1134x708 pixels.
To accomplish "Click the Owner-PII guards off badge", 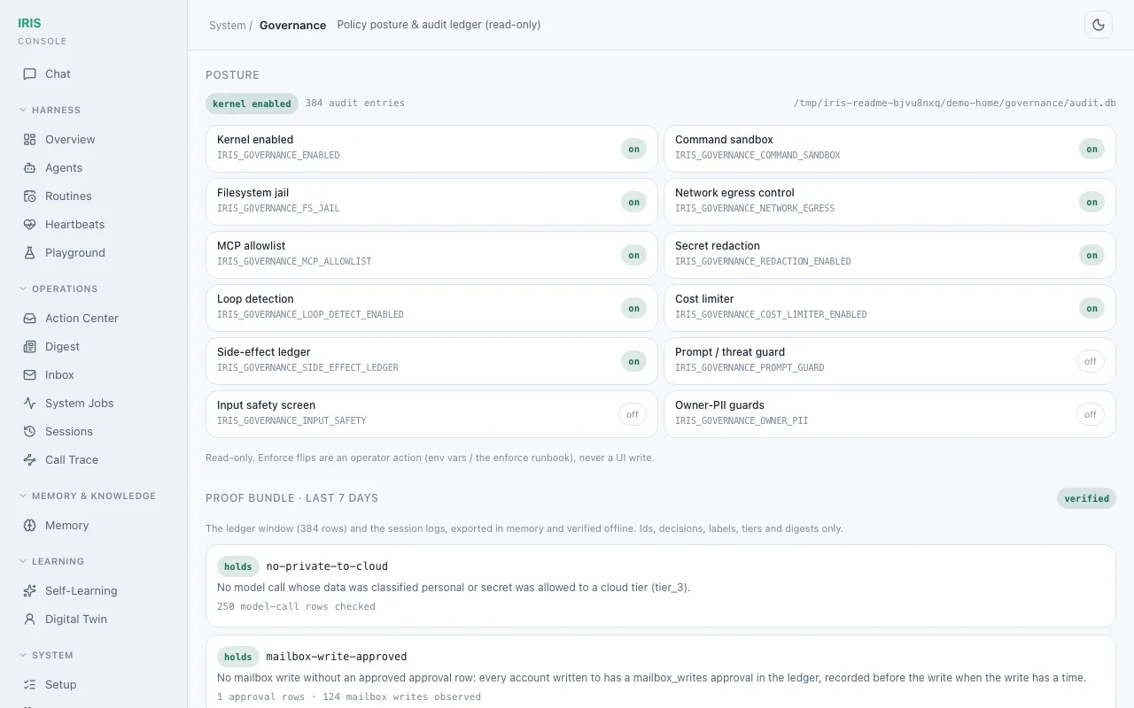I will point(1091,414).
